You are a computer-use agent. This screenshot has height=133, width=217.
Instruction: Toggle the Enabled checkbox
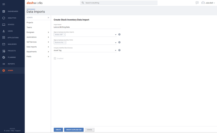[55, 59]
